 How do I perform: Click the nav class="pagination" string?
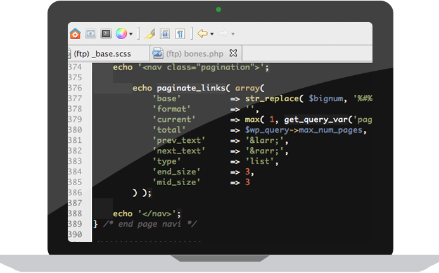[x=201, y=68]
